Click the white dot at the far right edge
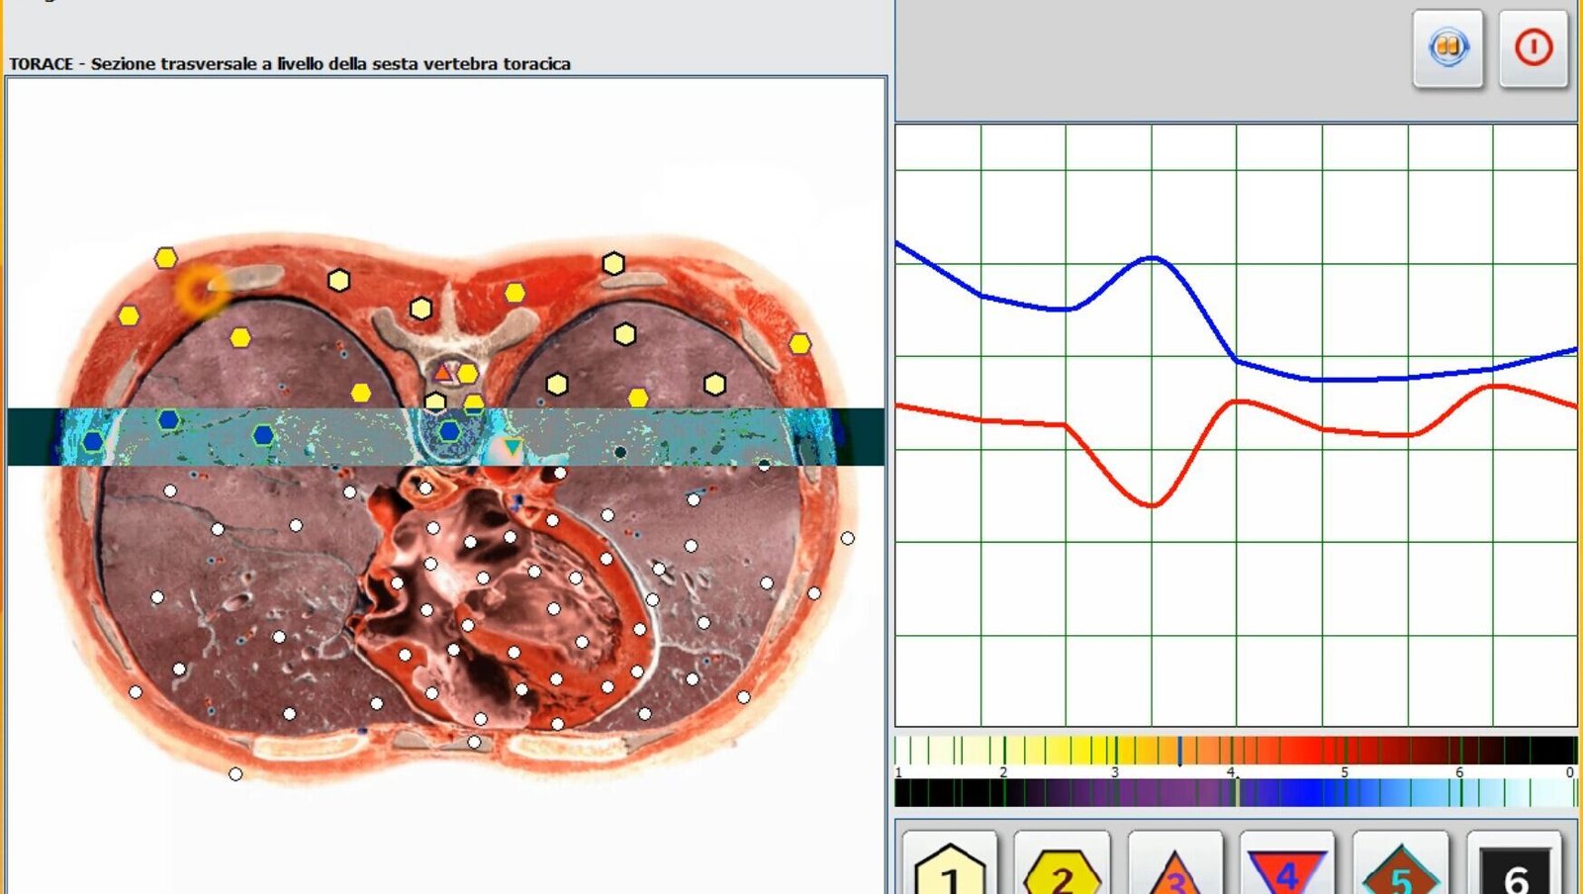This screenshot has height=894, width=1583. 848,538
